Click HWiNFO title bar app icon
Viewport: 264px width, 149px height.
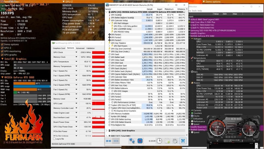107,5
